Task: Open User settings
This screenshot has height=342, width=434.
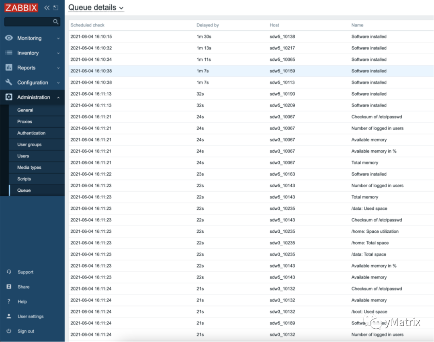Action: pyautogui.click(x=31, y=316)
